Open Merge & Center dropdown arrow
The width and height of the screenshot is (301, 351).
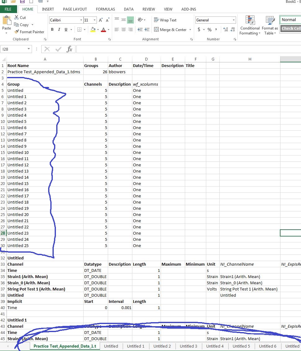[190, 29]
